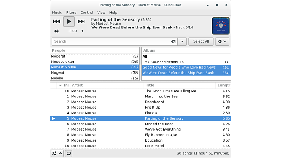
Task: Open the View menu
Action: tap(101, 13)
